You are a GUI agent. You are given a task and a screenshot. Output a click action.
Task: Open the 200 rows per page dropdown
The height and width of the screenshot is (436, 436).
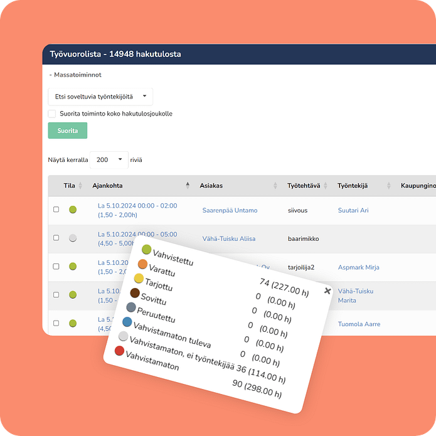(109, 160)
